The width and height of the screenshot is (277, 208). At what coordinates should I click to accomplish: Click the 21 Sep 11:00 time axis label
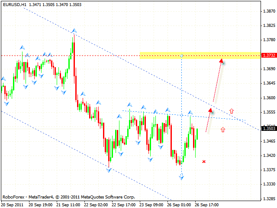pyautogui.click(x=68, y=205)
